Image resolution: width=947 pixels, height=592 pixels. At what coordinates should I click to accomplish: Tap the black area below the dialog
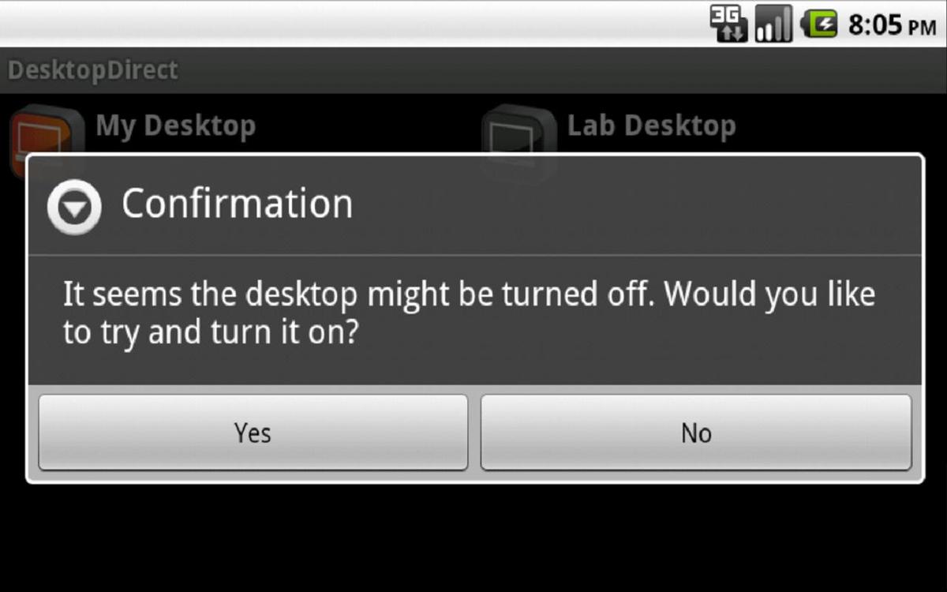(473, 538)
